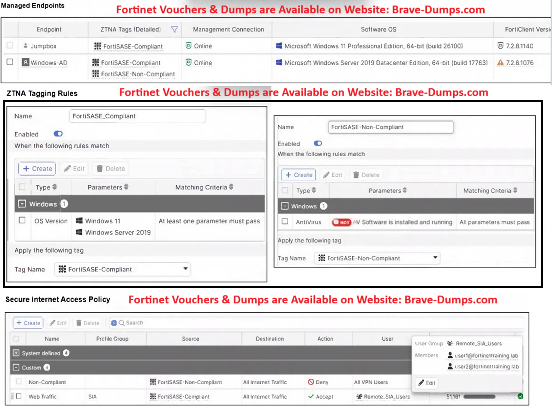Click the green status check on Web Traffic row
The width and height of the screenshot is (552, 412).
521,396
